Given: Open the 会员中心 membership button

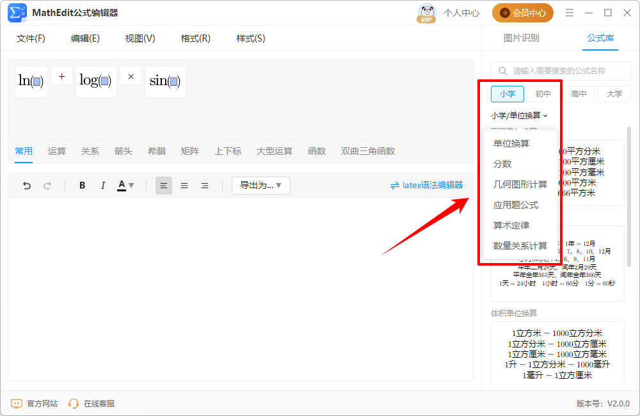Looking at the screenshot, I should pos(522,13).
